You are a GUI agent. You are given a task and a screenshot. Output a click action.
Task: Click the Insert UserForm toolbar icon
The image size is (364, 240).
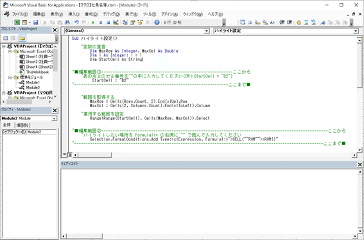coord(24,22)
